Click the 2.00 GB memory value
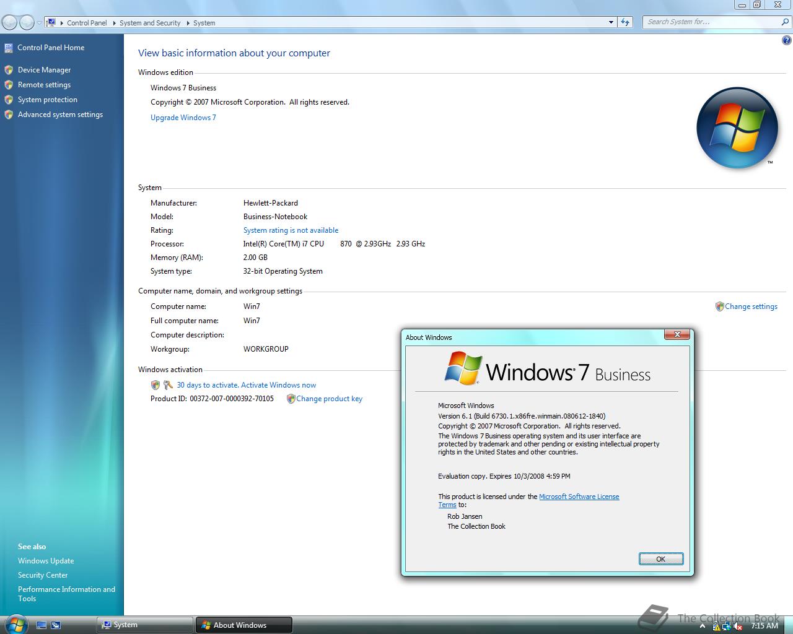 pos(255,258)
